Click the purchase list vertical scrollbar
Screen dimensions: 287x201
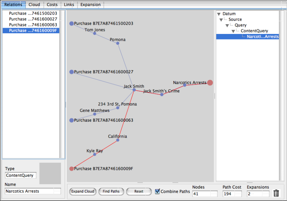click(x=62, y=84)
